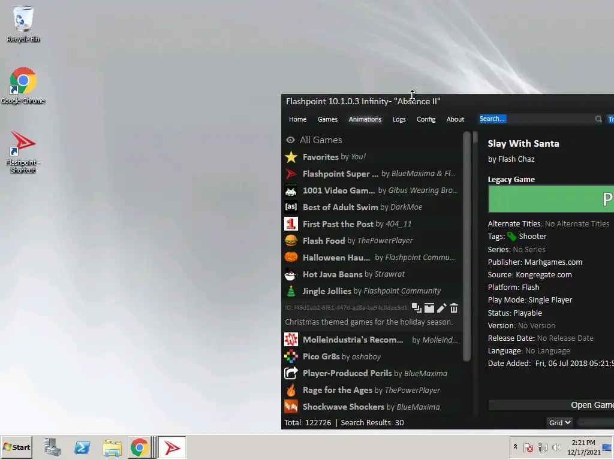Select the Jingle Jollies tree icon
The image size is (614, 460).
click(291, 291)
